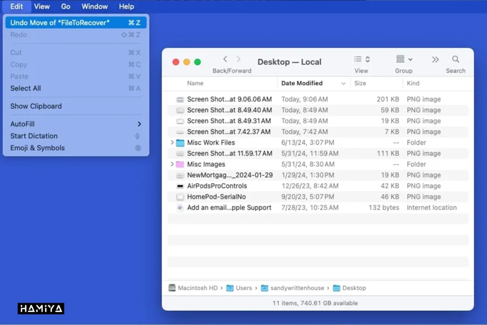Sort by the Name column header

(195, 83)
